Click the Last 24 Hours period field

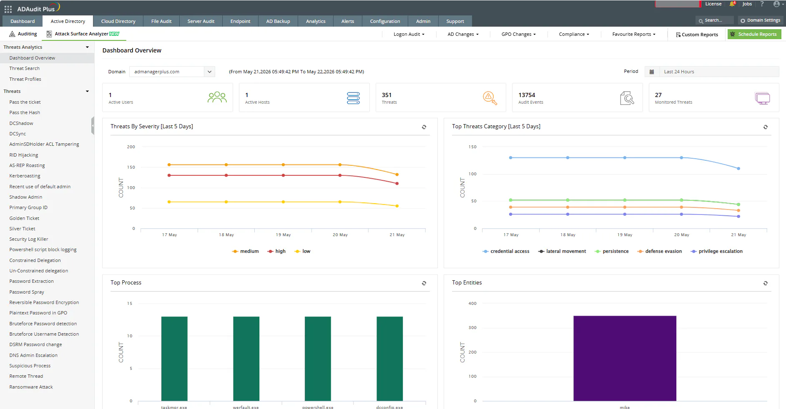pyautogui.click(x=718, y=72)
